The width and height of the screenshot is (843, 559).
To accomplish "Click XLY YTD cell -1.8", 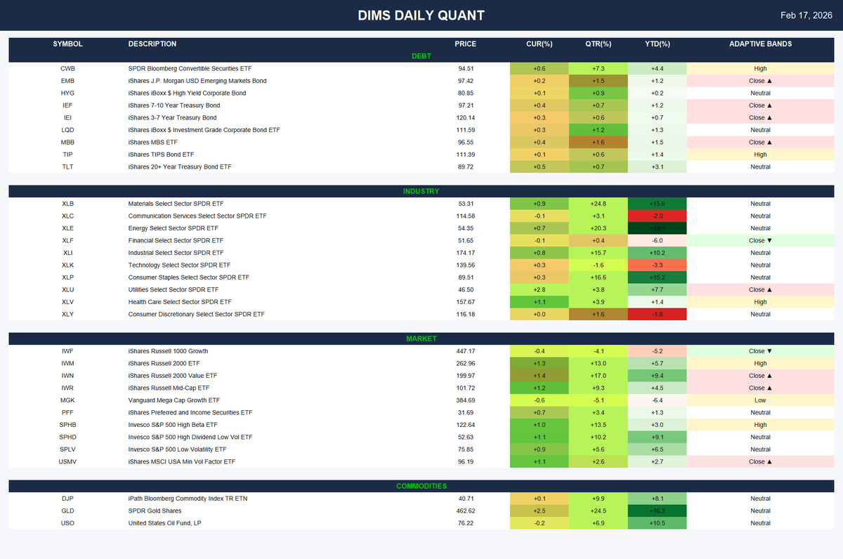I will coord(657,315).
